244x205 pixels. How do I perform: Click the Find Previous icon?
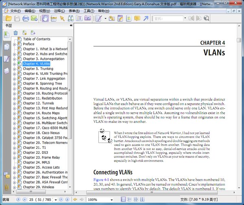coord(192,18)
